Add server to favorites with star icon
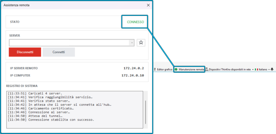Image resolution: width=276 pixels, height=134 pixels. point(141,43)
